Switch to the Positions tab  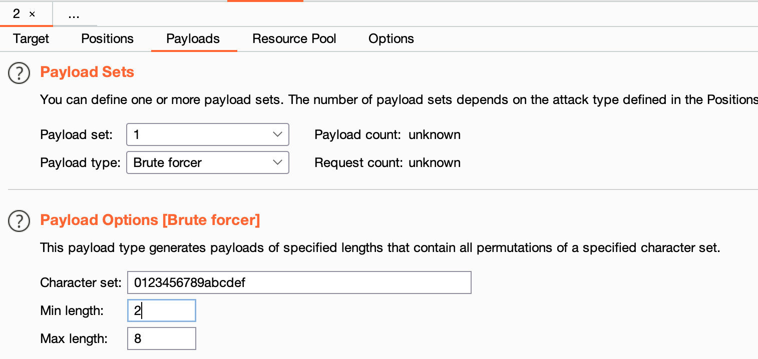[108, 39]
